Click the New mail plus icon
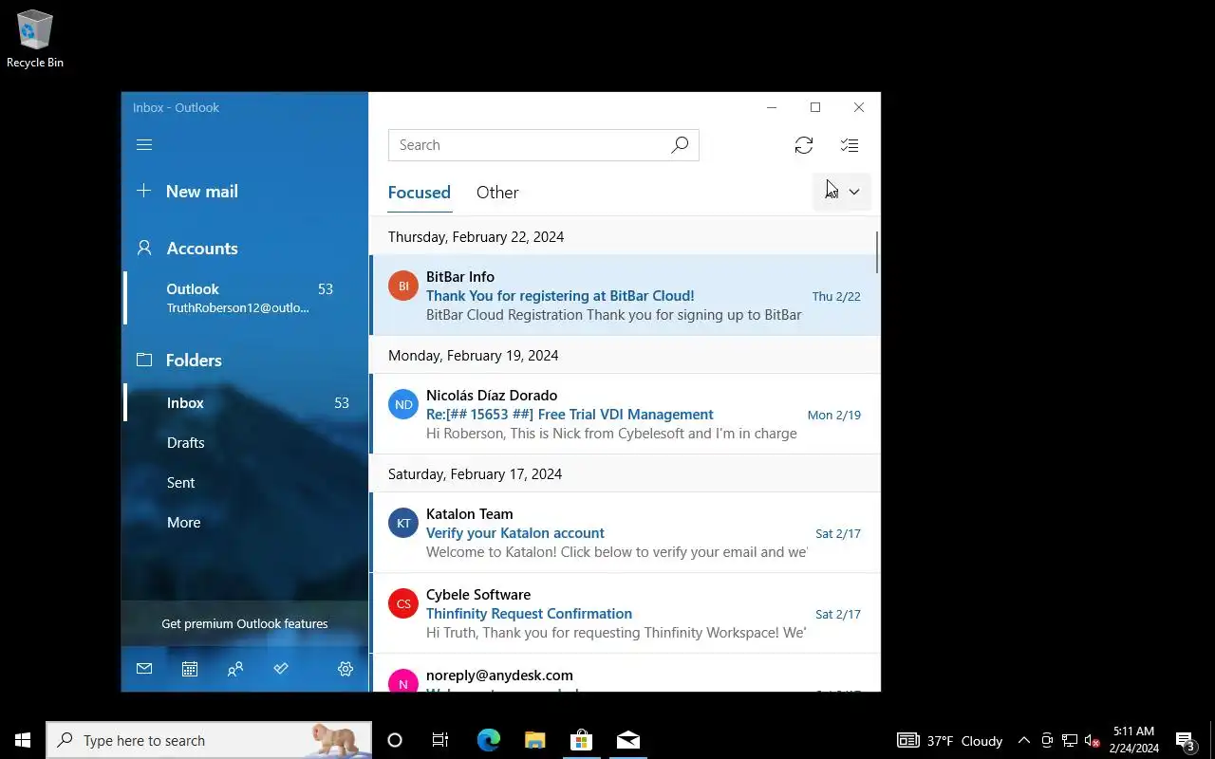Image resolution: width=1215 pixels, height=759 pixels. 143,191
